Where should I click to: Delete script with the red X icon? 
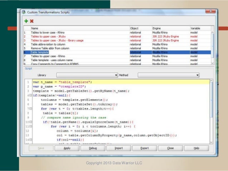32,21
